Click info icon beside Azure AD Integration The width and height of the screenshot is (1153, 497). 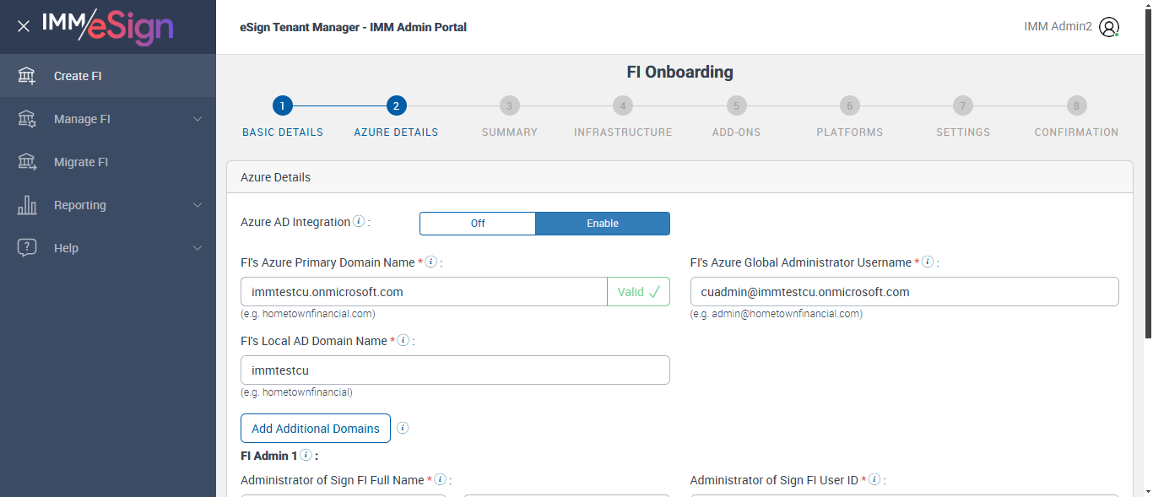point(359,222)
